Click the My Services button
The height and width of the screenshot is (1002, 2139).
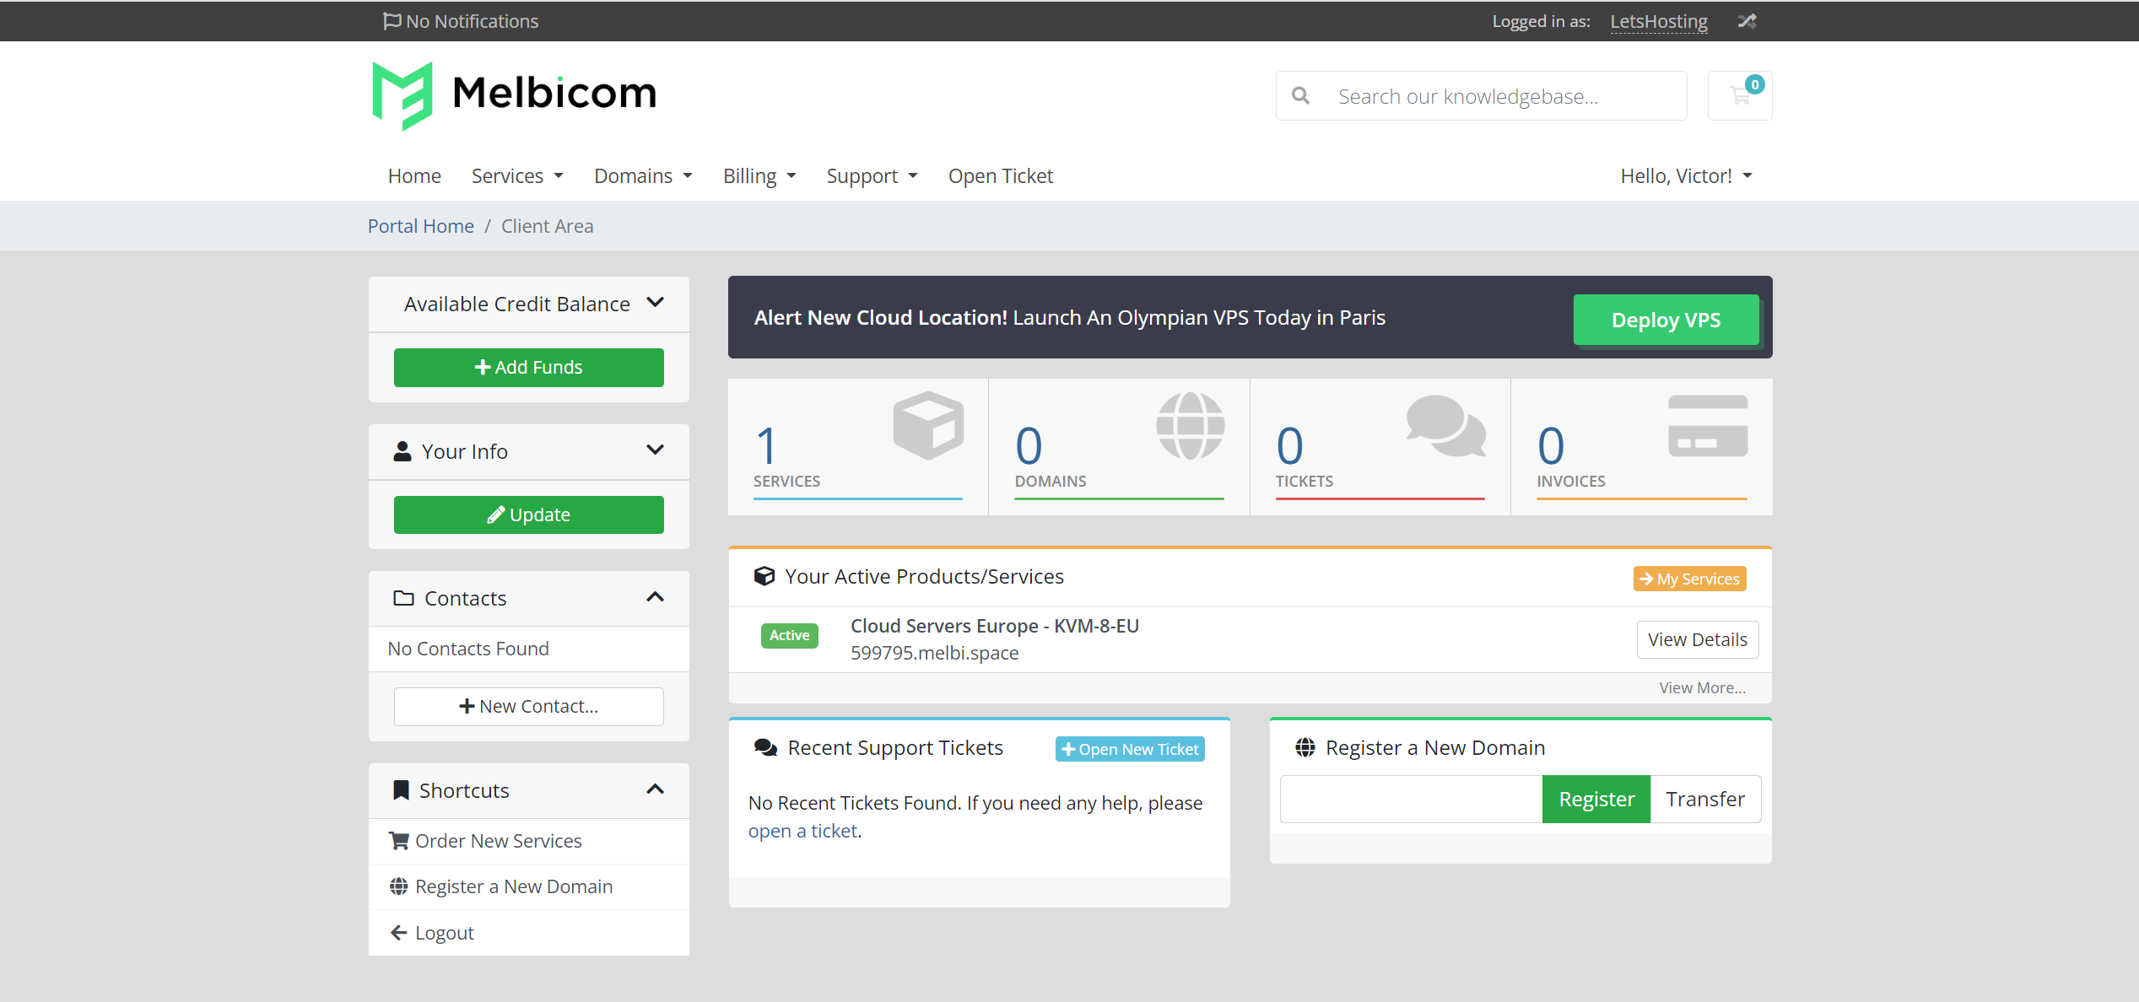click(1689, 579)
